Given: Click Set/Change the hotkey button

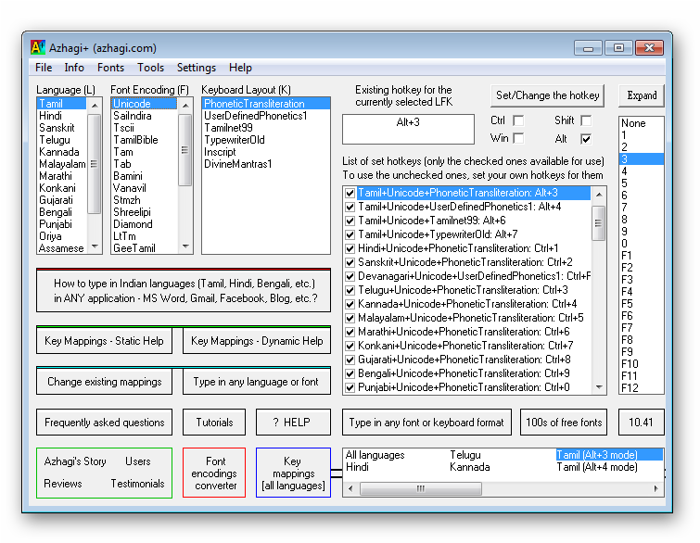Looking at the screenshot, I should pos(547,95).
